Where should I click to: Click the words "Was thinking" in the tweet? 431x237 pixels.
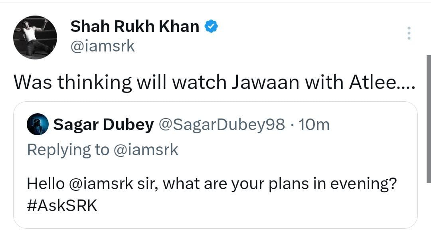point(73,83)
